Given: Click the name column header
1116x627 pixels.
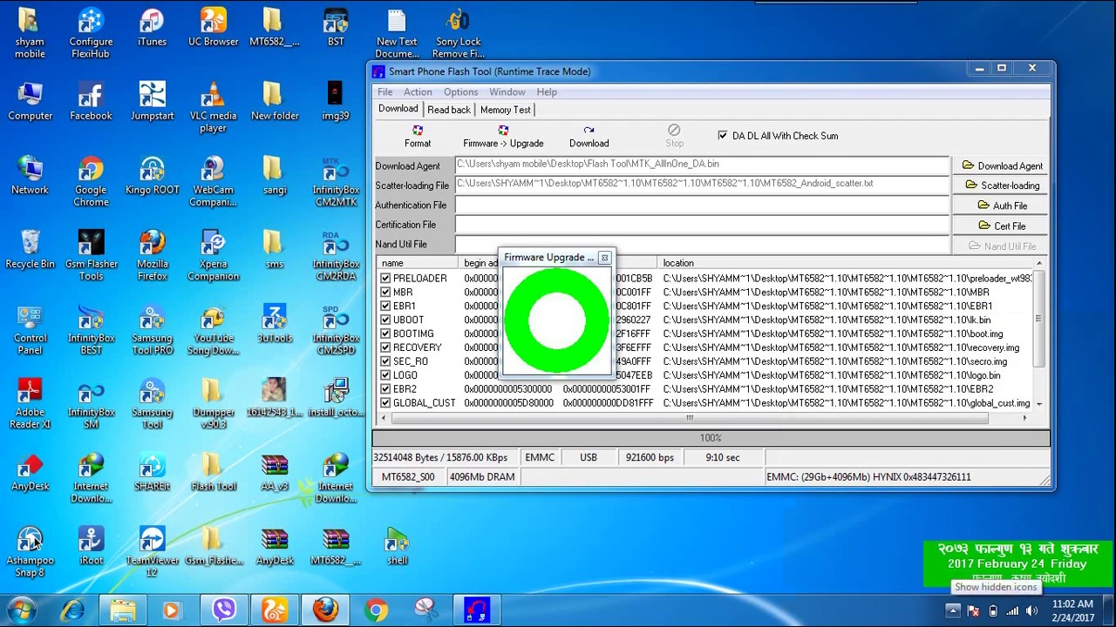Looking at the screenshot, I should 418,263.
